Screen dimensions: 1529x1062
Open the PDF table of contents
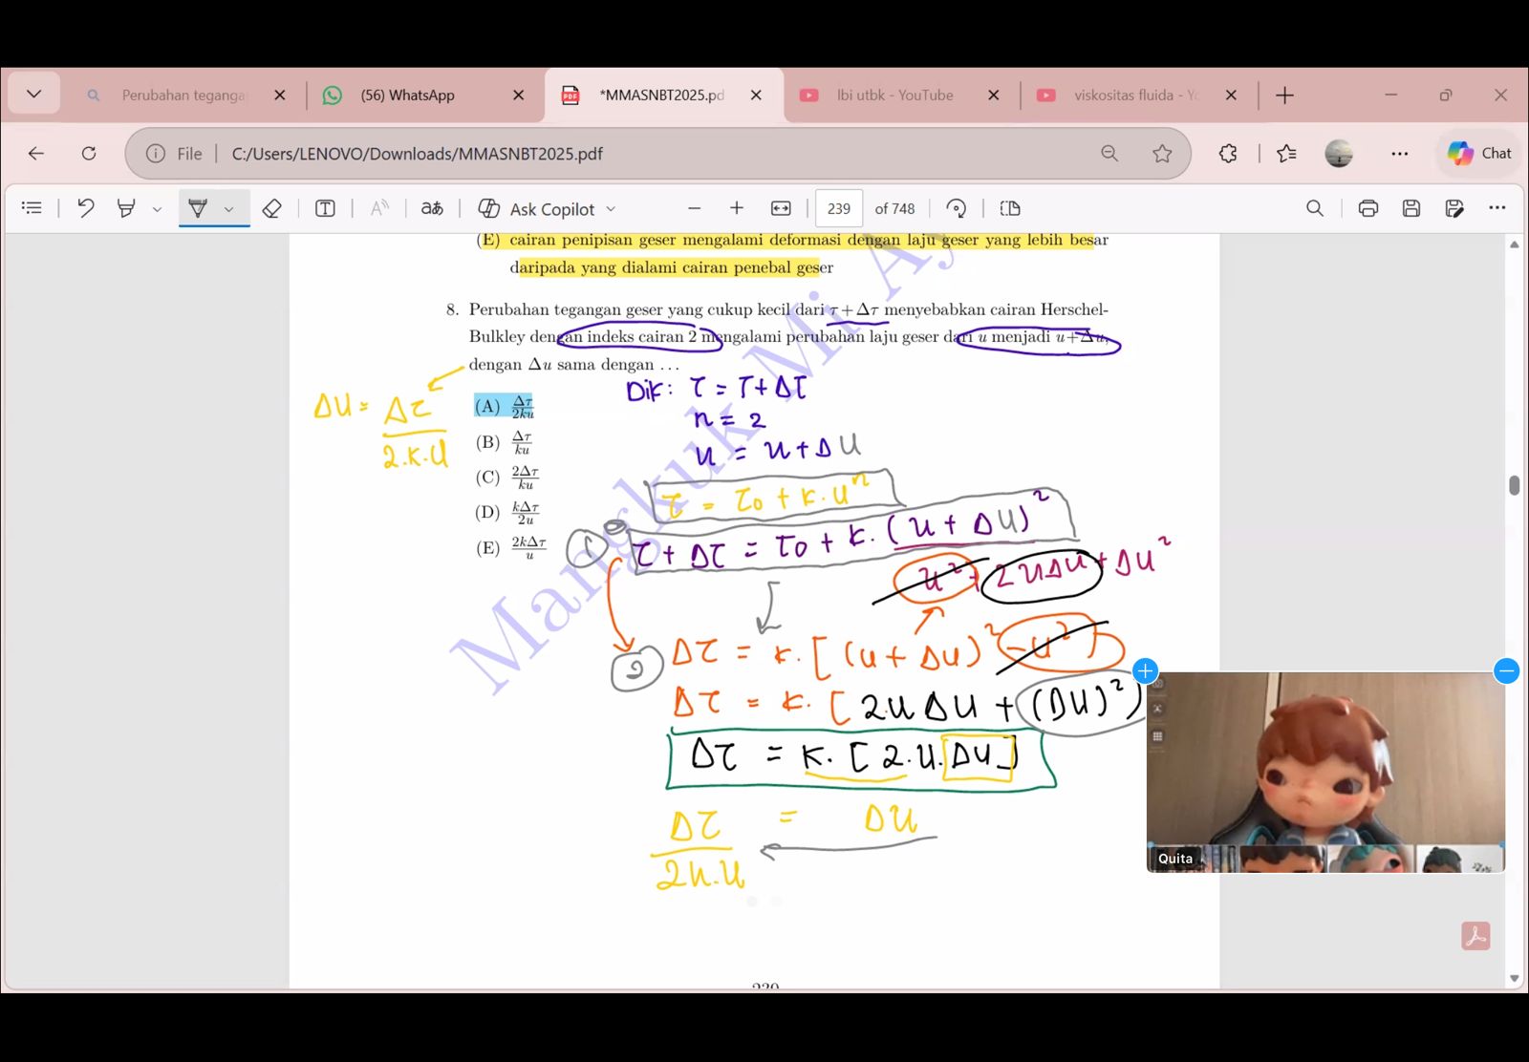tap(32, 208)
